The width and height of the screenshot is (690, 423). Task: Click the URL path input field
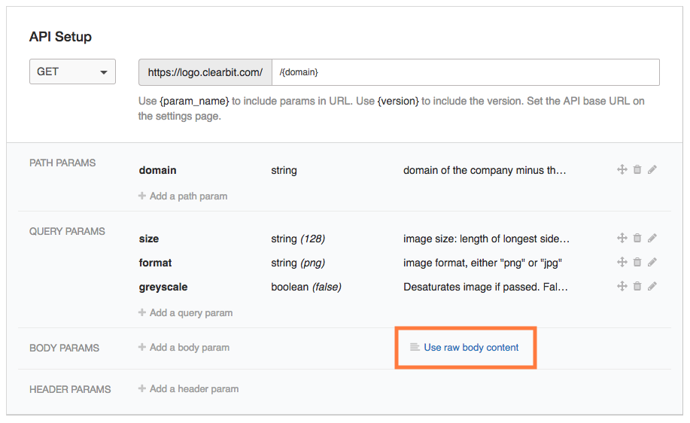[465, 72]
